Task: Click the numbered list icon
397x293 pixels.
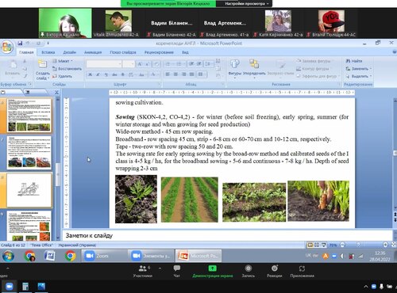Action: [179, 64]
